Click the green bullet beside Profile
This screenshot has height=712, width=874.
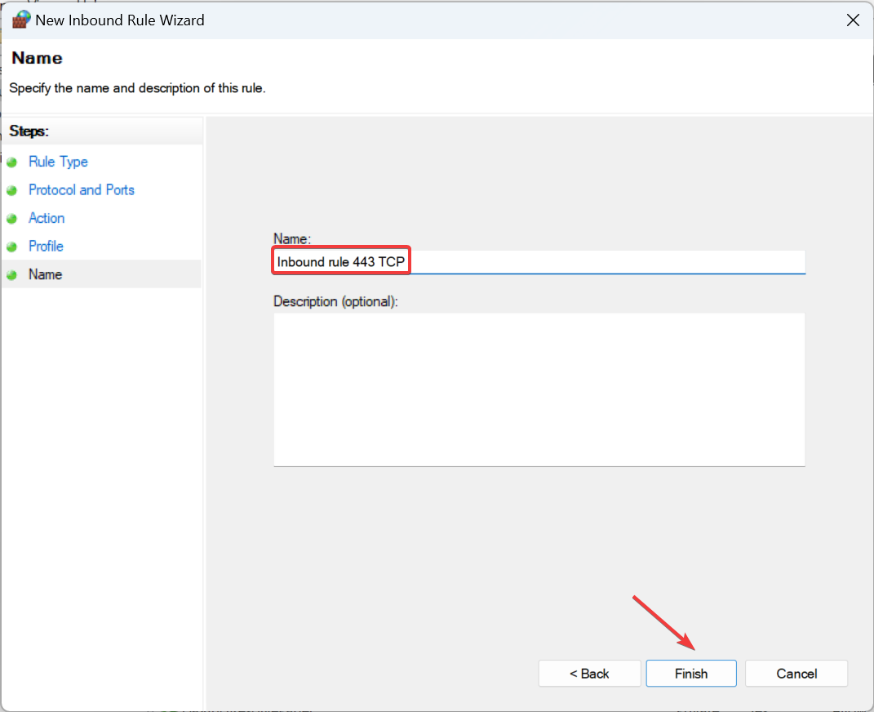(x=11, y=247)
